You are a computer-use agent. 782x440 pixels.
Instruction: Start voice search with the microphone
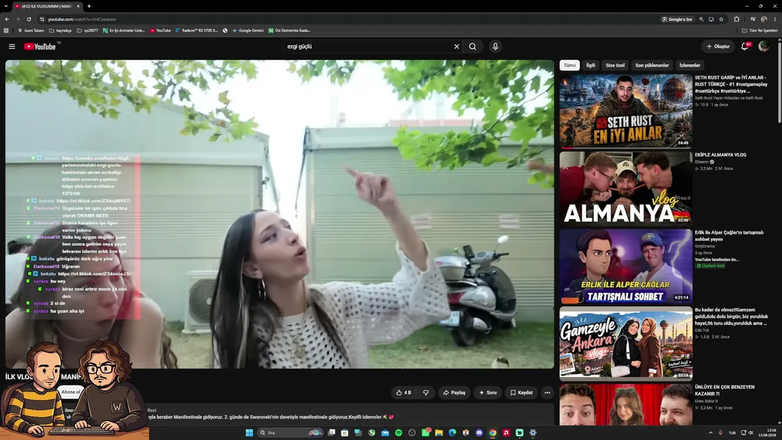tap(495, 46)
